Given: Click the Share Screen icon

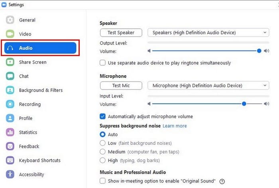Looking at the screenshot, I should point(10,62).
